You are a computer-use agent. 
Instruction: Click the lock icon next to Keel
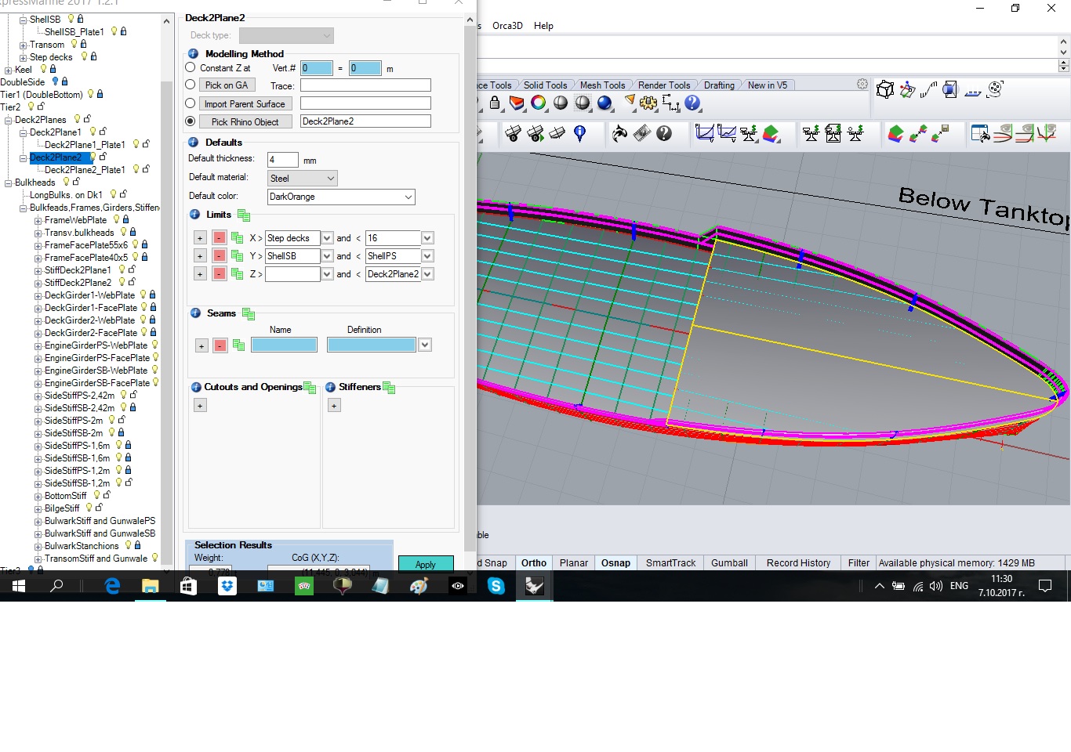click(x=53, y=70)
